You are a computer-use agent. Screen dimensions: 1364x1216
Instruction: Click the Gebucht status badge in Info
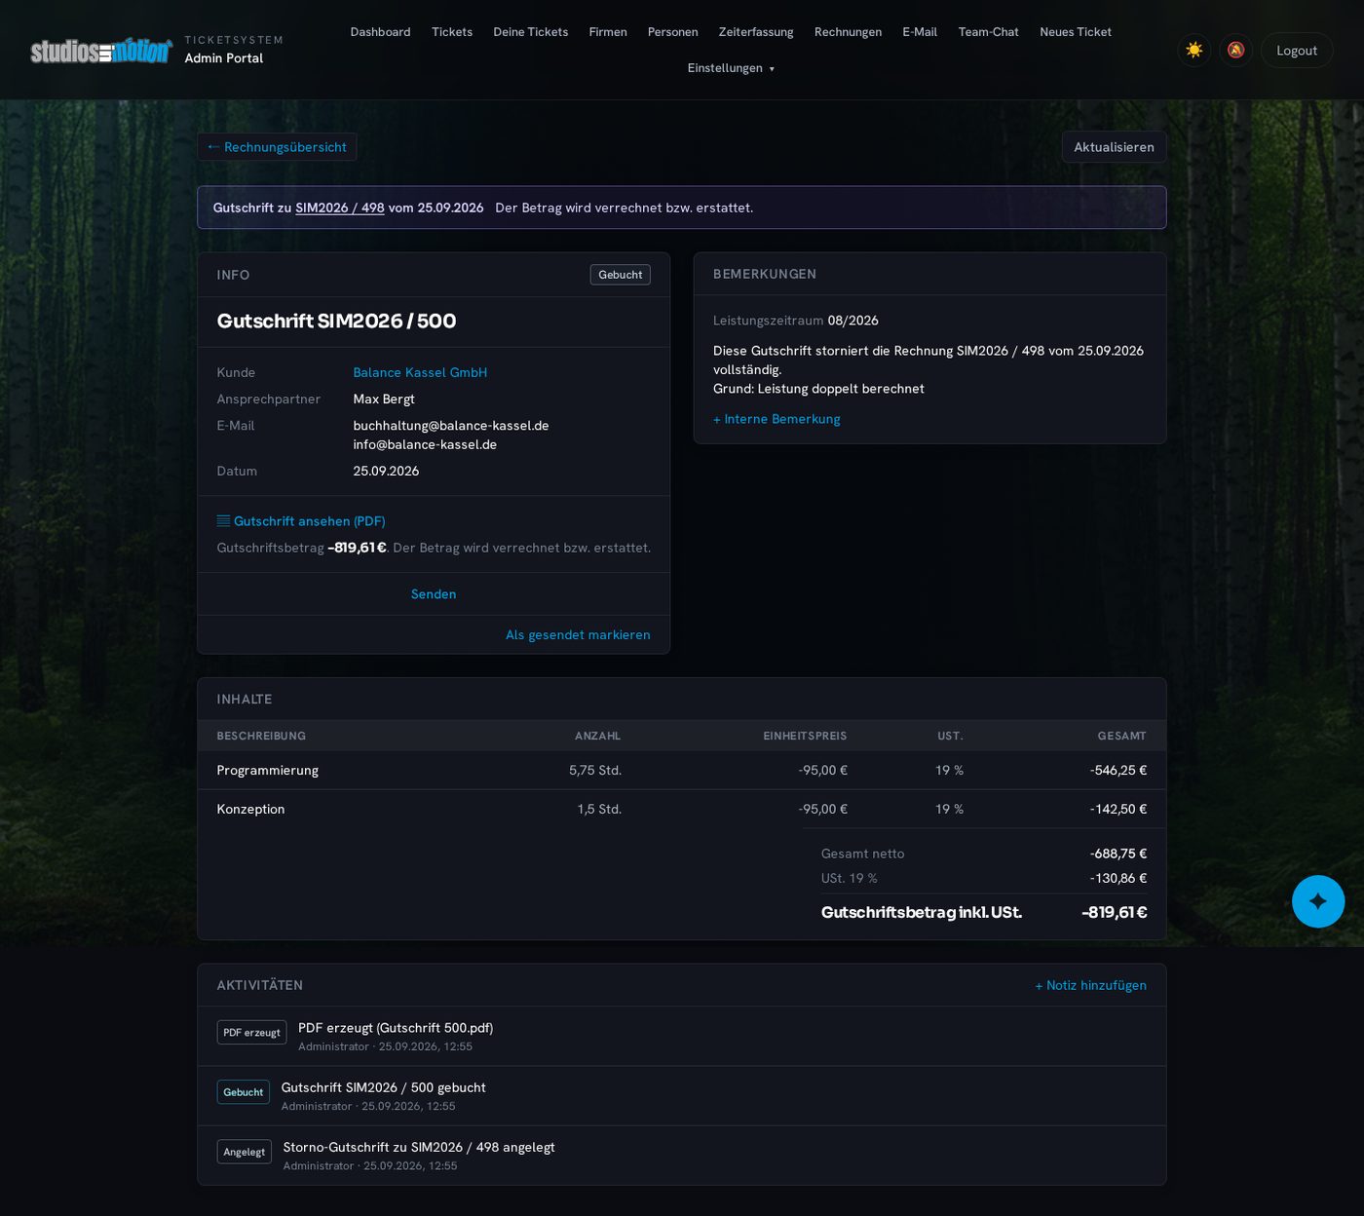621,275
